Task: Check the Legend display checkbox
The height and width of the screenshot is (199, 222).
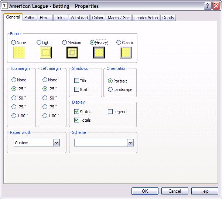Action: 110,112
